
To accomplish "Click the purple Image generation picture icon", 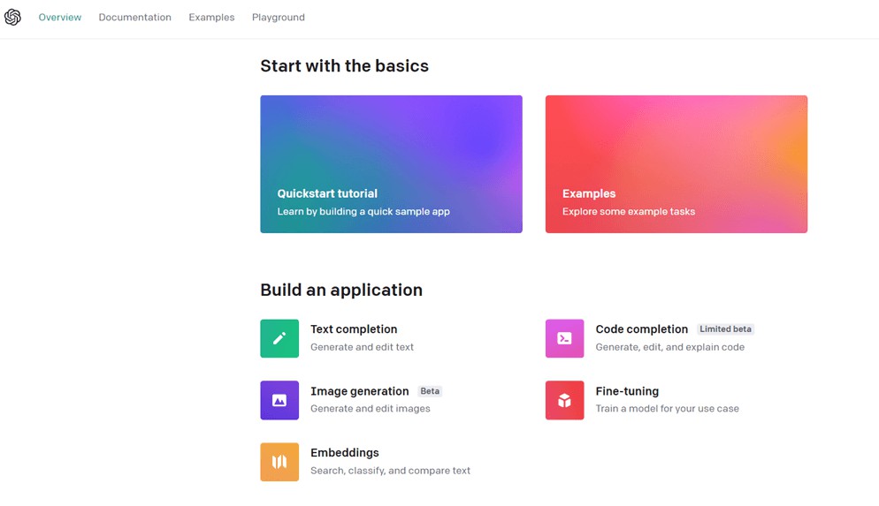I will 279,400.
